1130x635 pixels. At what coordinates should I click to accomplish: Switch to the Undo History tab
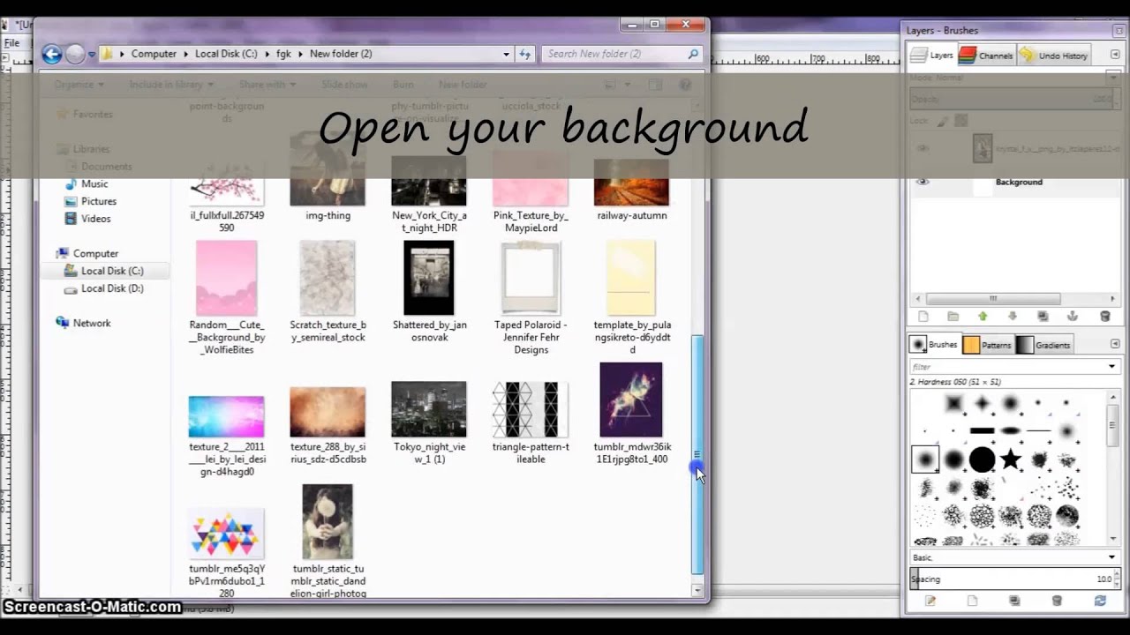[x=1054, y=56]
